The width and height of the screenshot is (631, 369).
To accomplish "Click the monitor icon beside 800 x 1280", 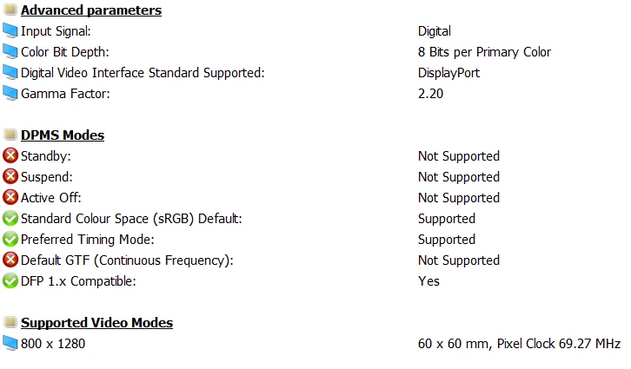I will (10, 343).
